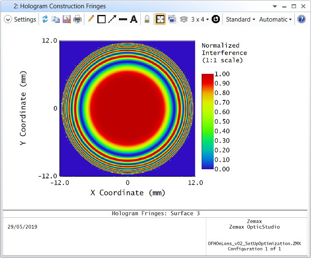Click the clone window icon
The height and width of the screenshot is (258, 311).
(x=172, y=19)
